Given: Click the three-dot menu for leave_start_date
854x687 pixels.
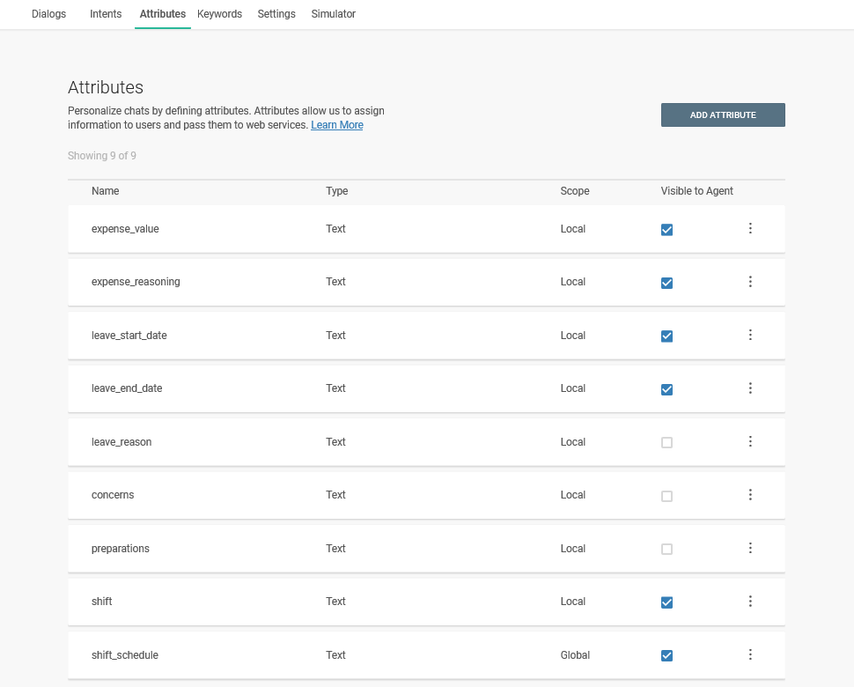Looking at the screenshot, I should tap(750, 336).
